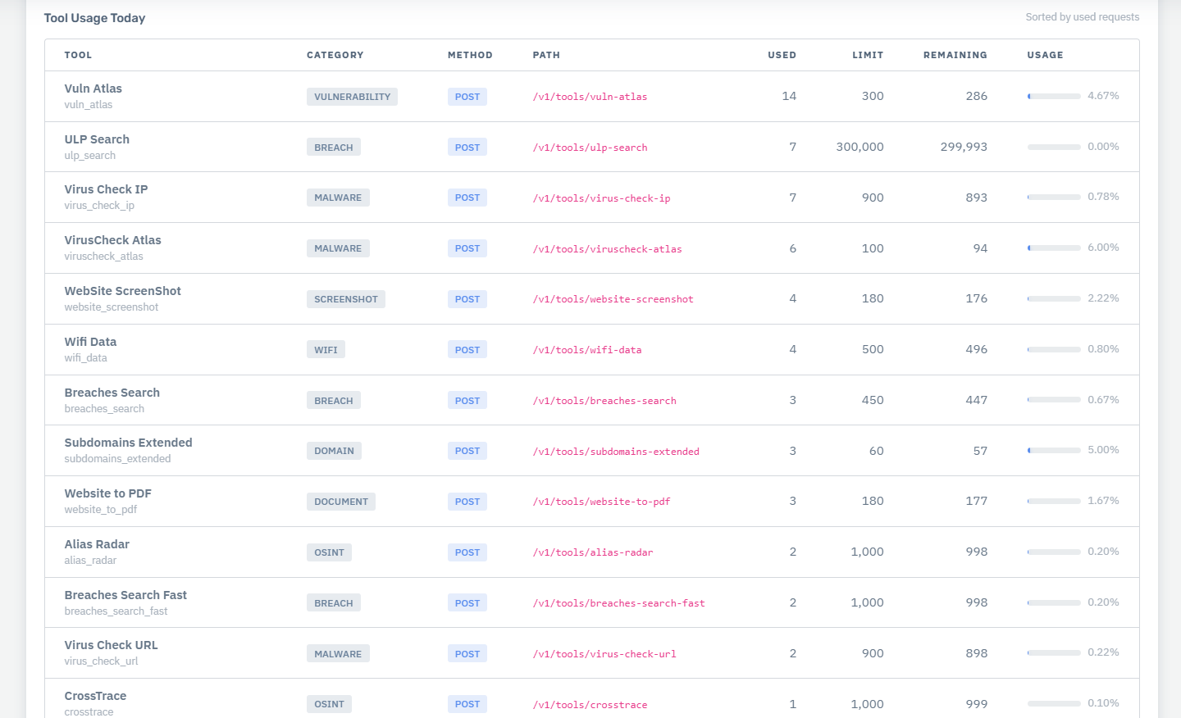Image resolution: width=1181 pixels, height=718 pixels.
Task: Click the used count 14
Action: pos(789,96)
